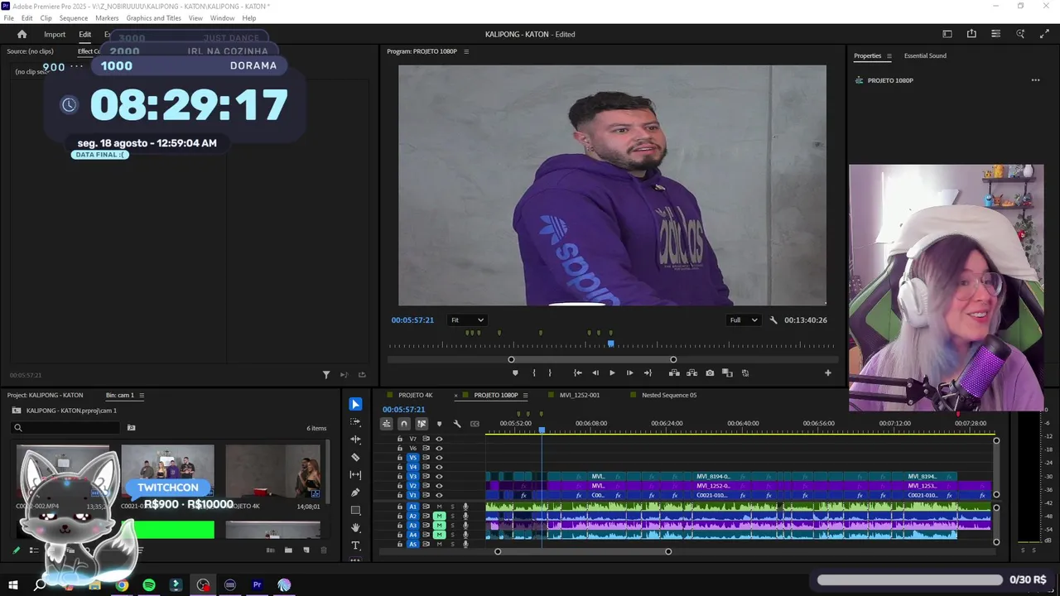Export frame with camera icon
This screenshot has width=1060, height=596.
710,373
